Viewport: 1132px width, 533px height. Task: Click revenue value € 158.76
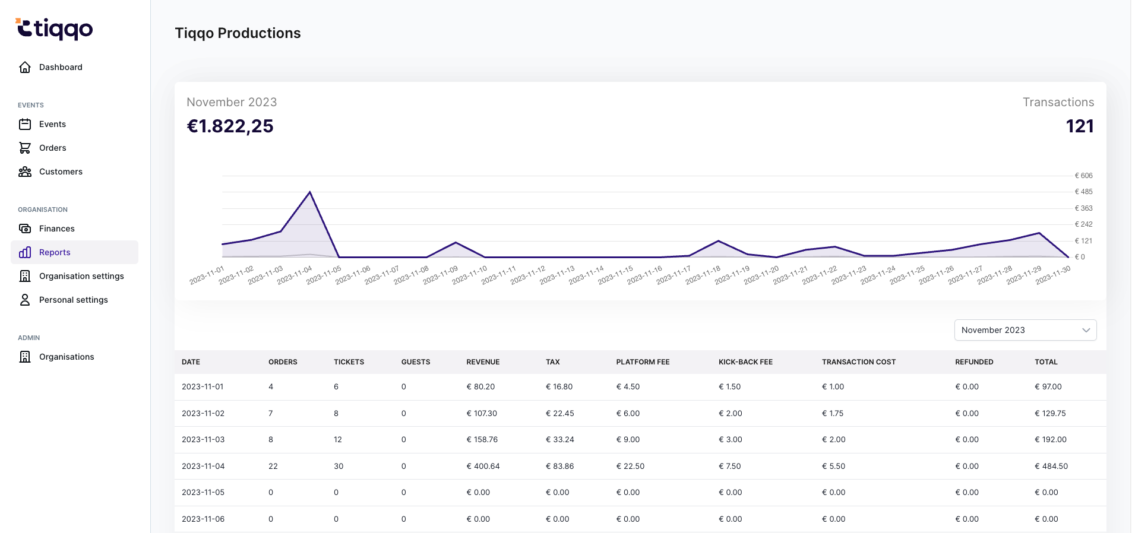[x=482, y=439]
